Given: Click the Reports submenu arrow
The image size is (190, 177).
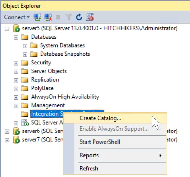Looking at the screenshot, I should (160, 156).
